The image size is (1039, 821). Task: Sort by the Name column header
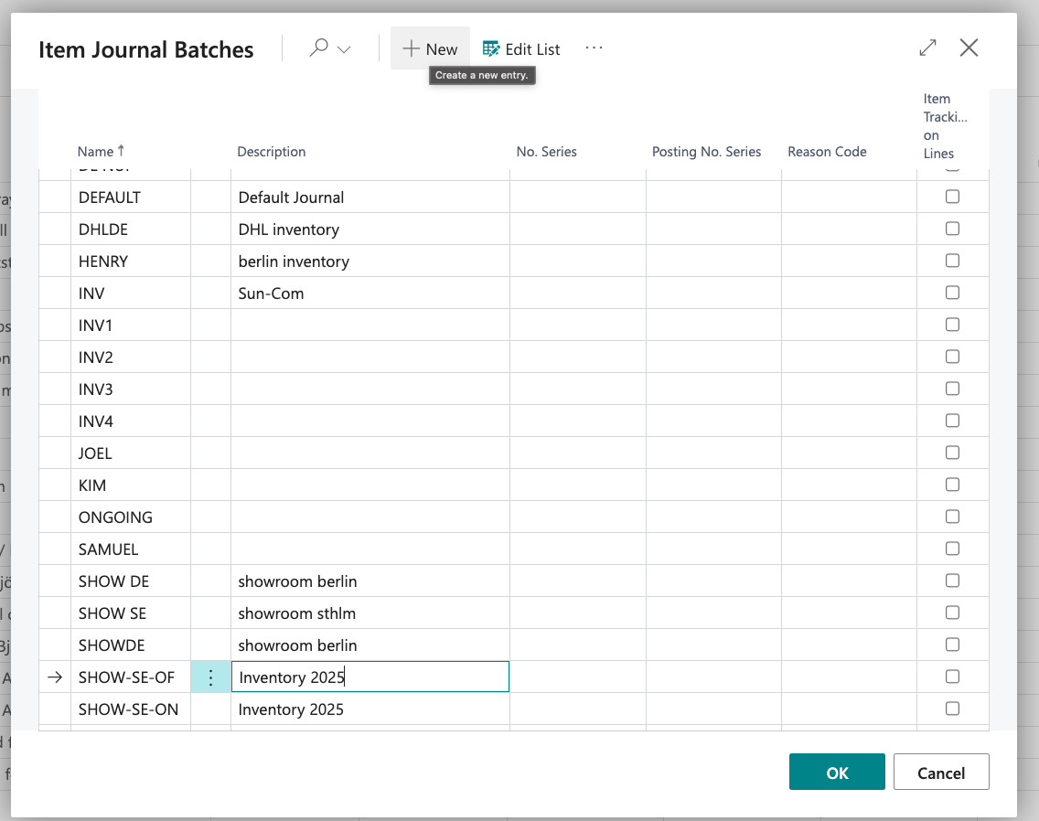pos(96,152)
